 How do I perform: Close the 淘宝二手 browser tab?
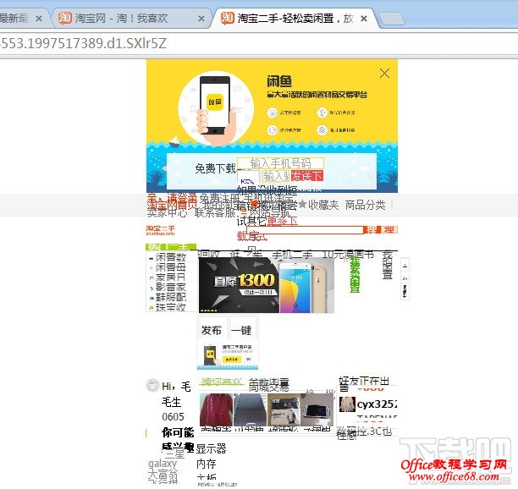364,19
